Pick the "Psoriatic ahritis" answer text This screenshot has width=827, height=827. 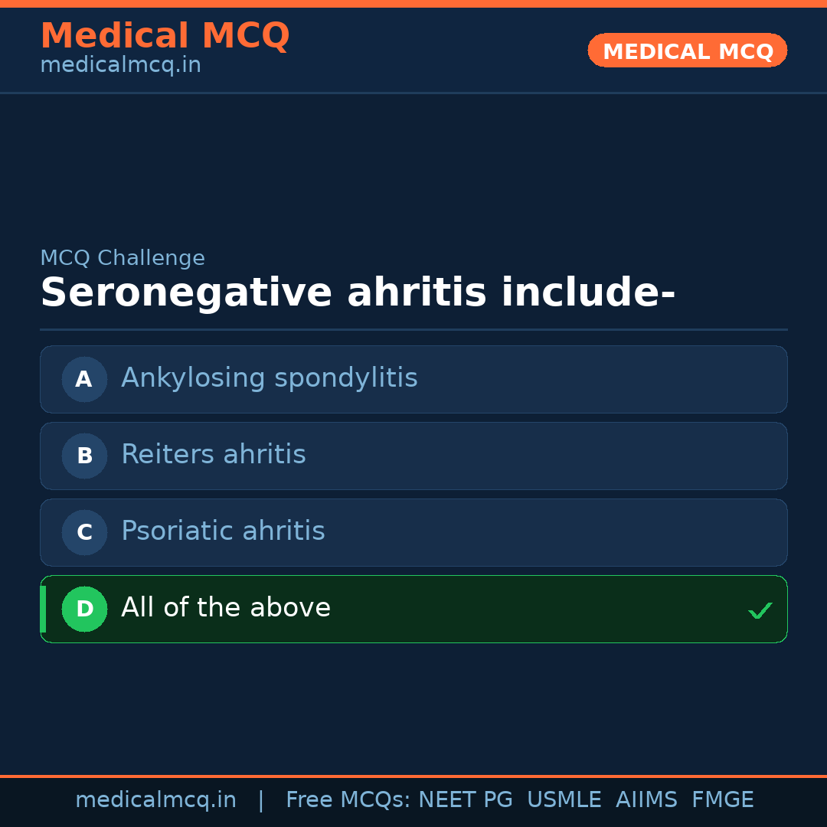coord(223,531)
